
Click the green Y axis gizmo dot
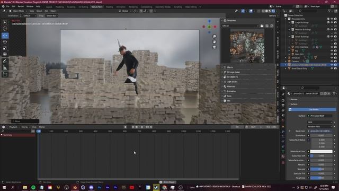tap(209, 27)
